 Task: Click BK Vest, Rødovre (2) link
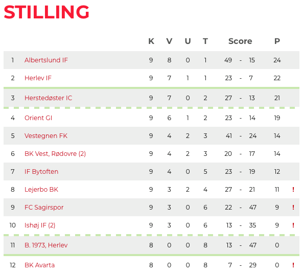55,154
